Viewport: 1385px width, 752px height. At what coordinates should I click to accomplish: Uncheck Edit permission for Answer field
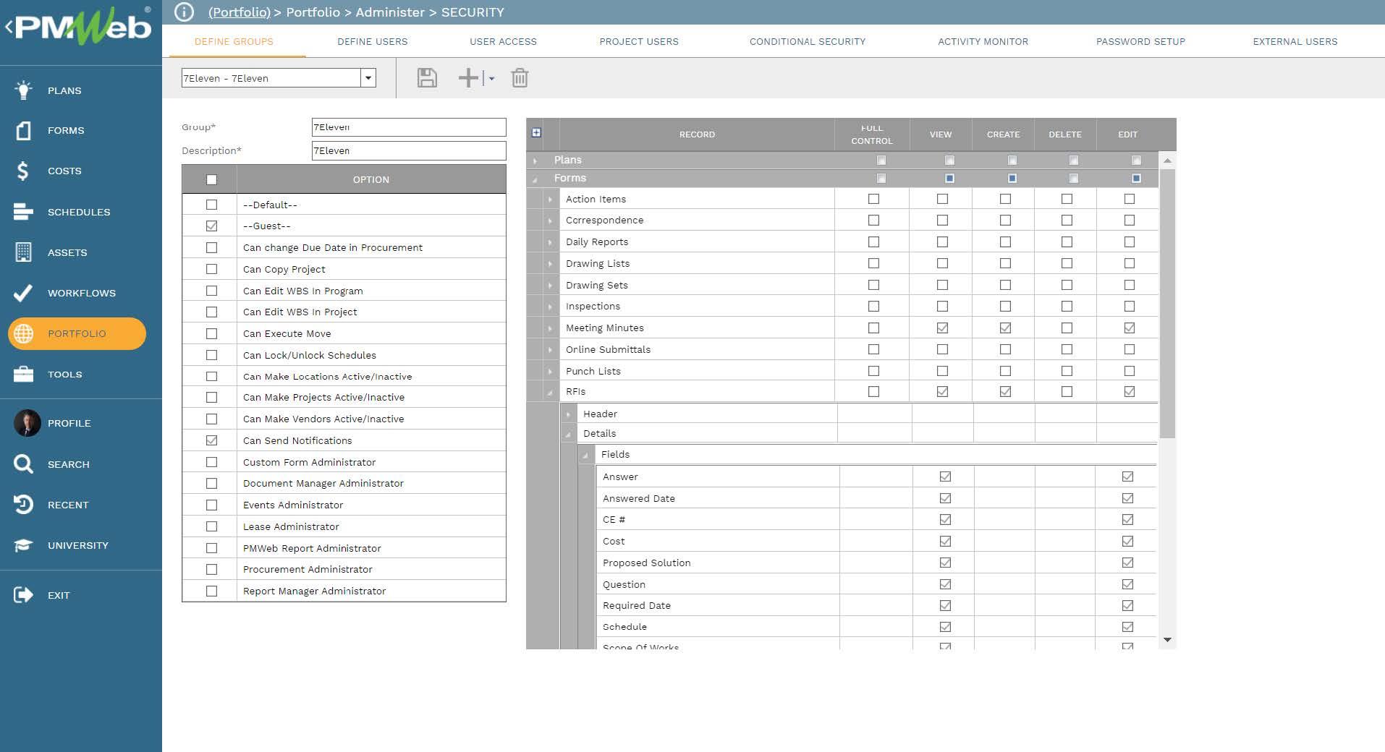(x=1127, y=477)
